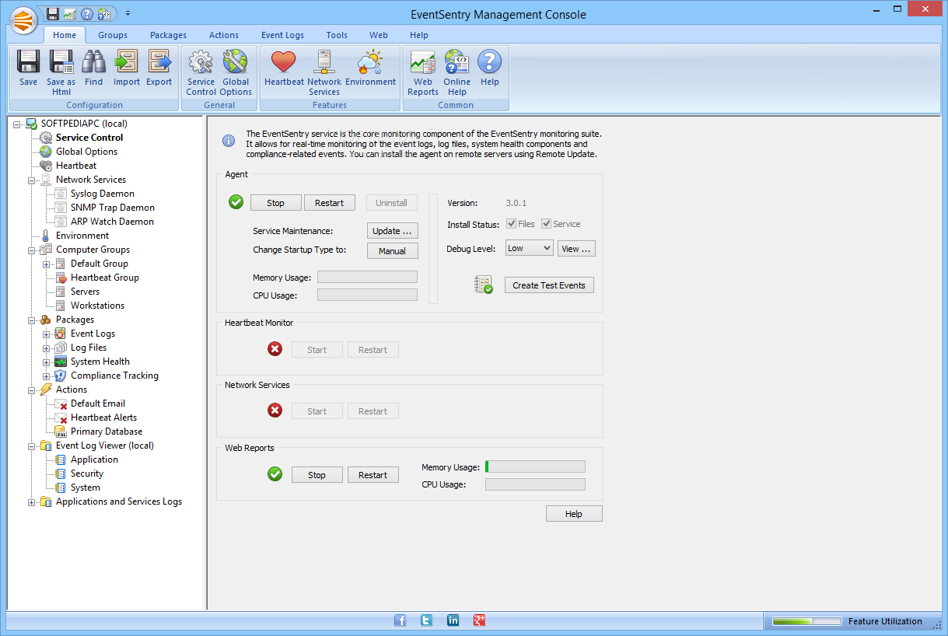The image size is (948, 636).
Task: Click the Feature Utilization progress bar
Action: [806, 621]
